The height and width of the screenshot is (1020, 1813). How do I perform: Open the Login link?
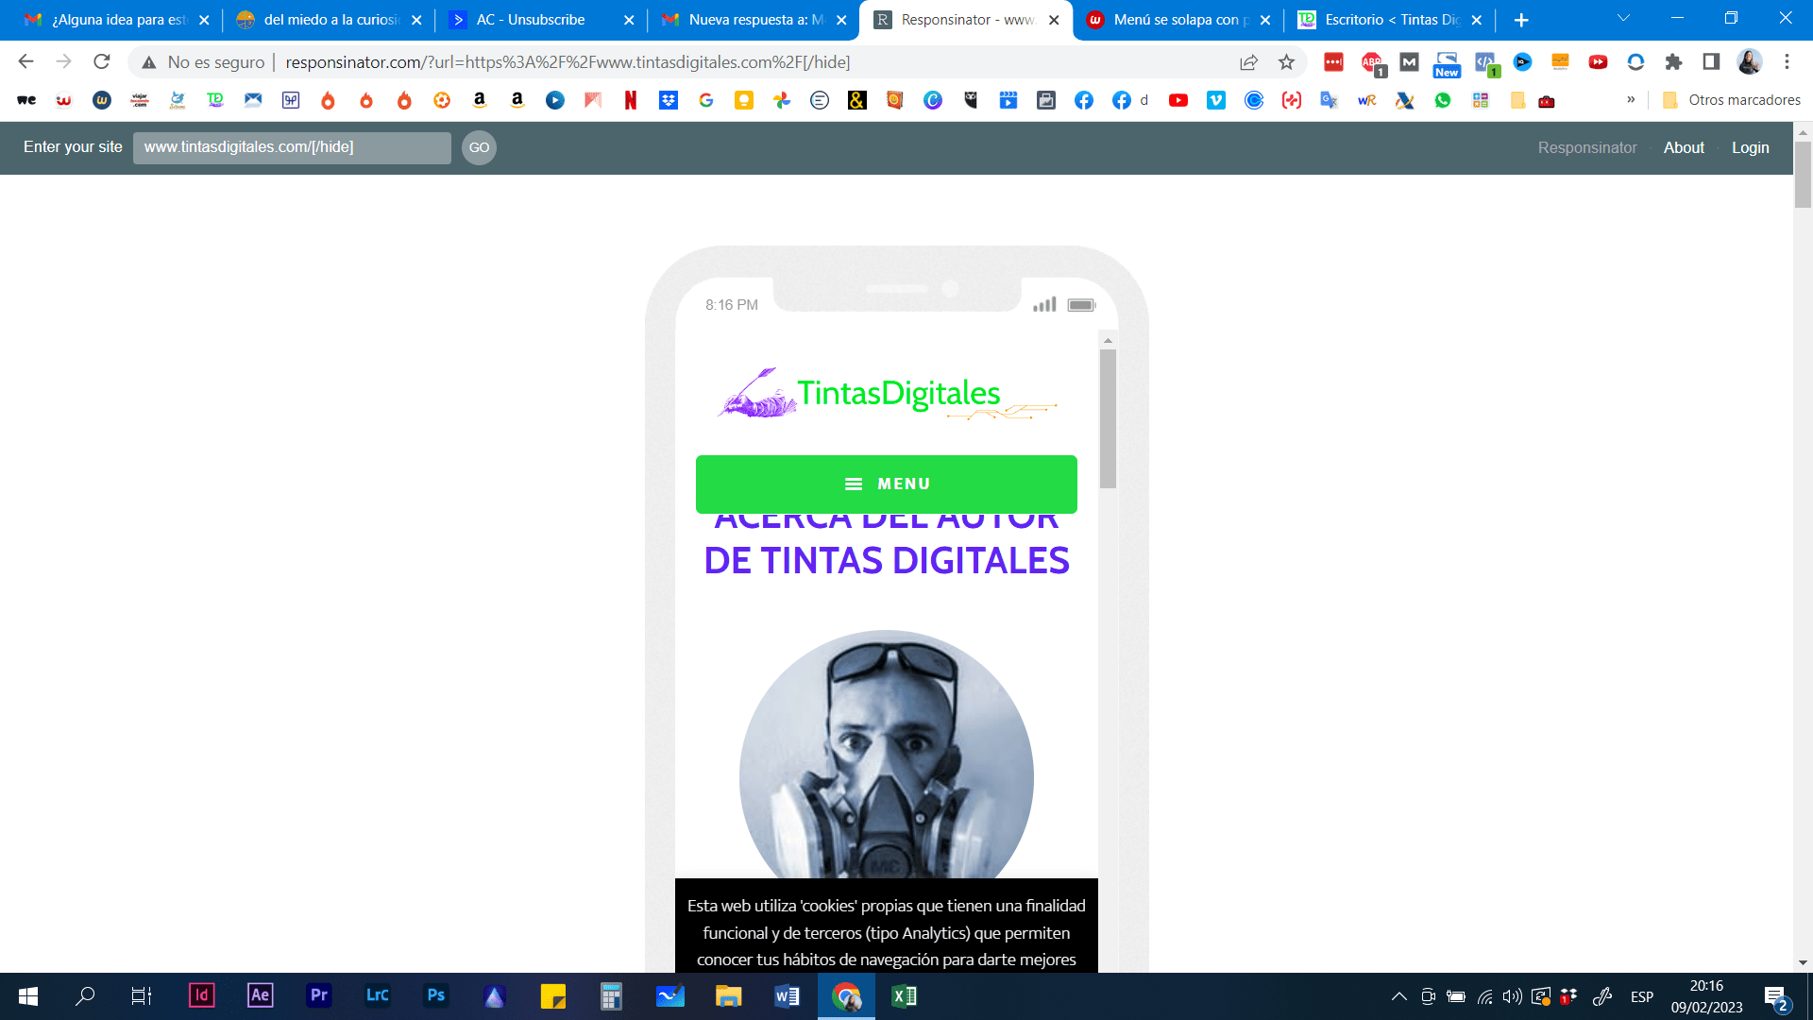pyautogui.click(x=1750, y=148)
